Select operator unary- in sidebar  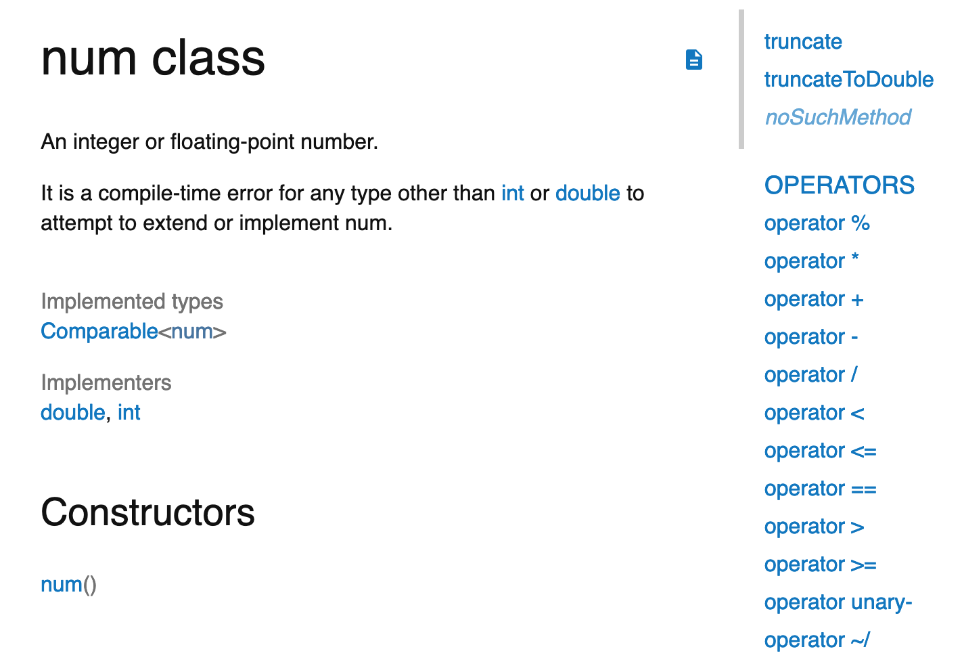point(838,602)
